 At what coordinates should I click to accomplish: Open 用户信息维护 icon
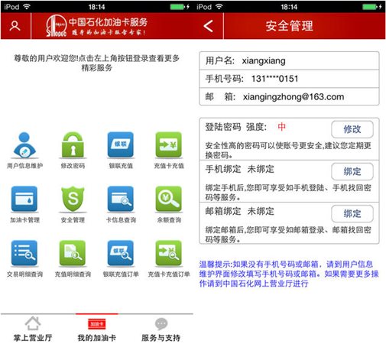tap(24, 144)
